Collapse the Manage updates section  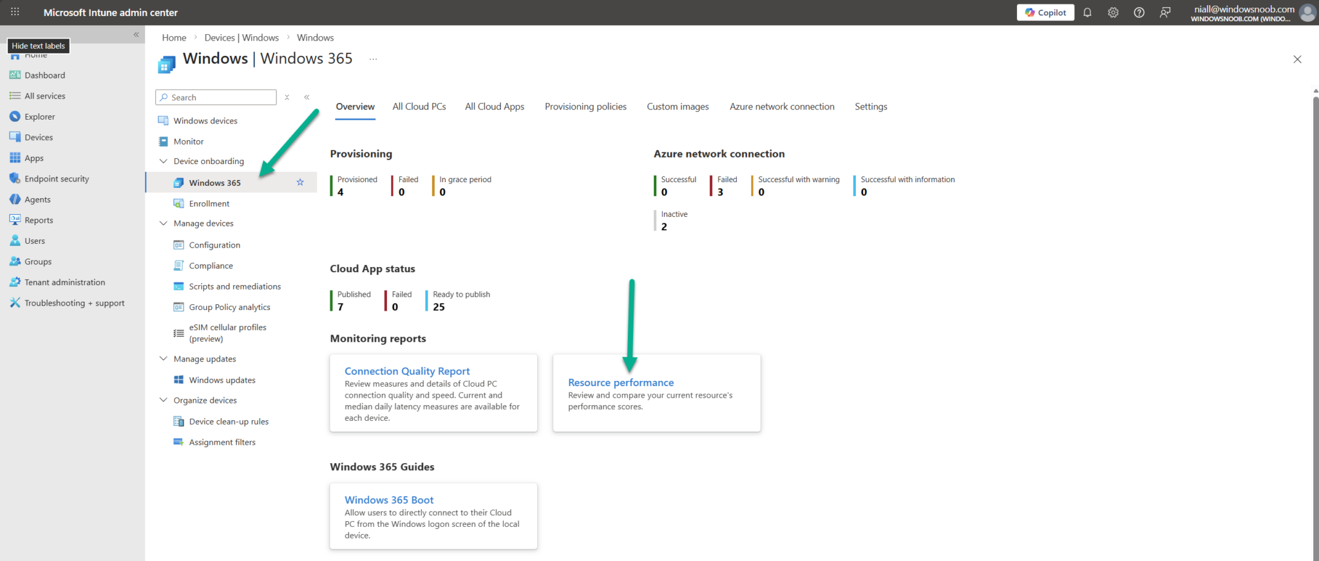coord(163,359)
